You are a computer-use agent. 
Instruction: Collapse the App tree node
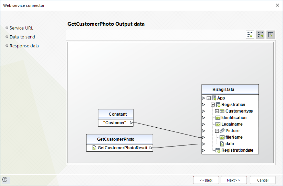209,98
